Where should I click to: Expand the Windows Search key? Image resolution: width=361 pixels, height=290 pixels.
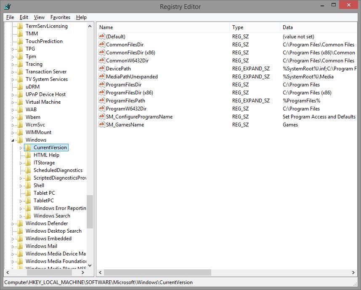click(x=21, y=216)
